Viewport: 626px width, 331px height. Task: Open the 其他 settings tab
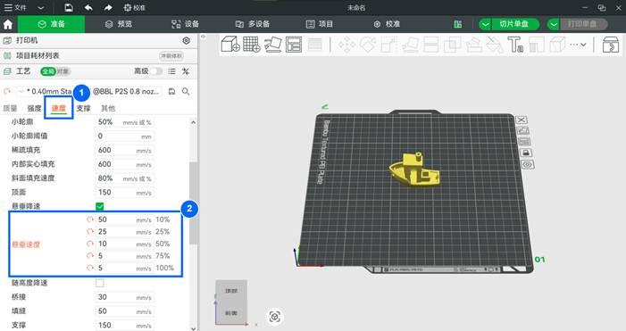point(108,108)
